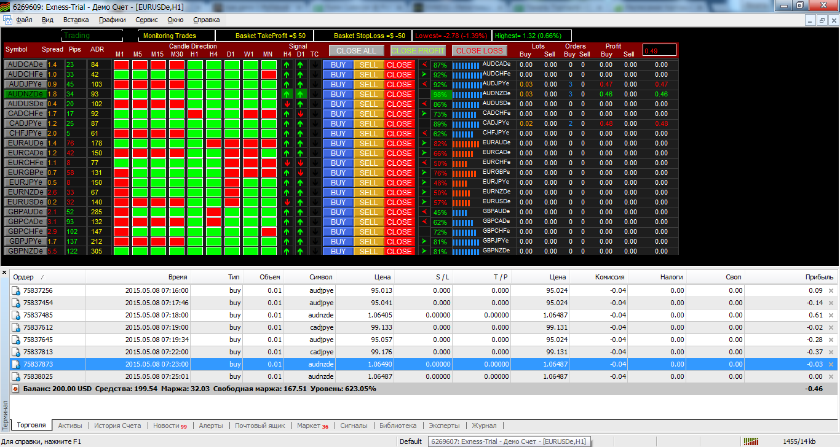Open the Окно menu

175,20
